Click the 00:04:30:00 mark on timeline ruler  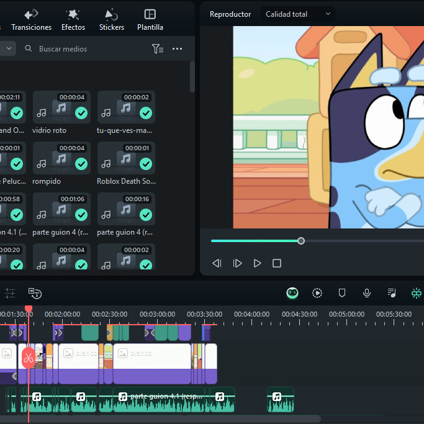pyautogui.click(x=299, y=314)
